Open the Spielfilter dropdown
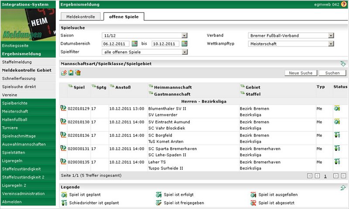The width and height of the screenshot is (349, 209). (185, 52)
